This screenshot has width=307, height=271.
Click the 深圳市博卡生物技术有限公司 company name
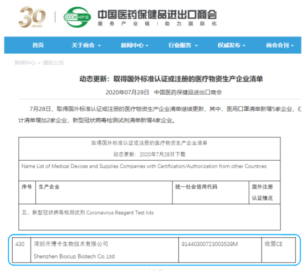71,244
